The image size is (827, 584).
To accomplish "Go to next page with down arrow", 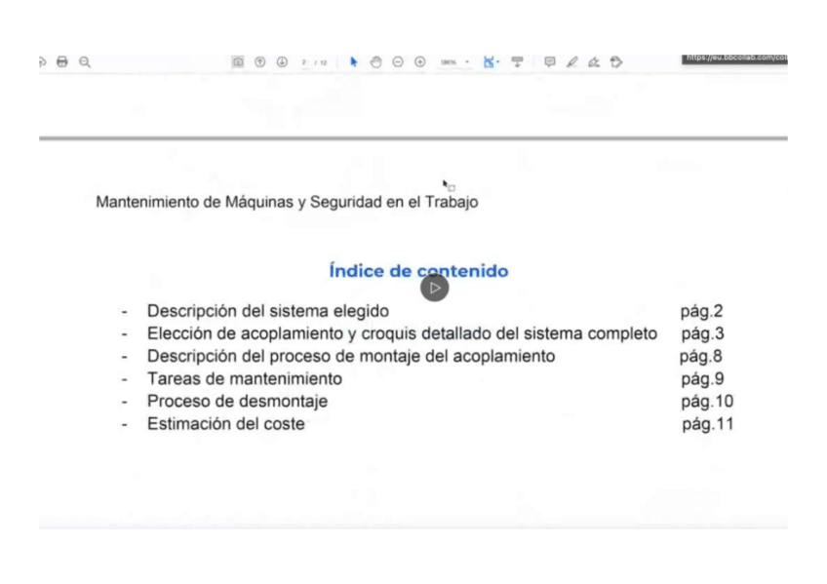I will (280, 61).
